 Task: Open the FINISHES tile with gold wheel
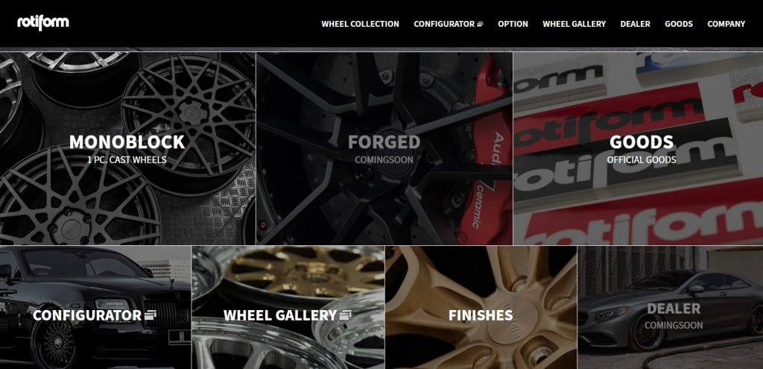(481, 308)
